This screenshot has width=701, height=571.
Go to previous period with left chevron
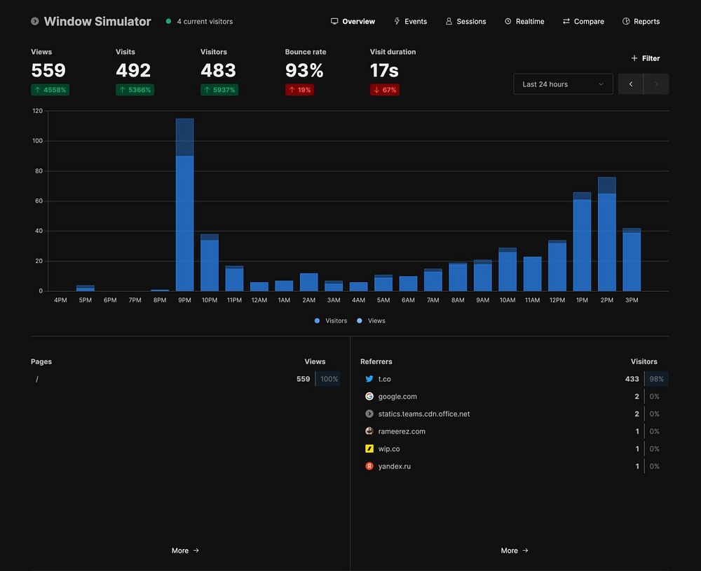point(631,84)
